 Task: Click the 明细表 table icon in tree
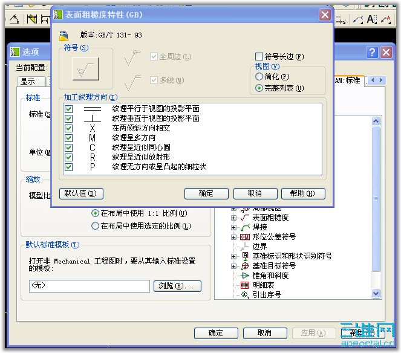point(245,285)
